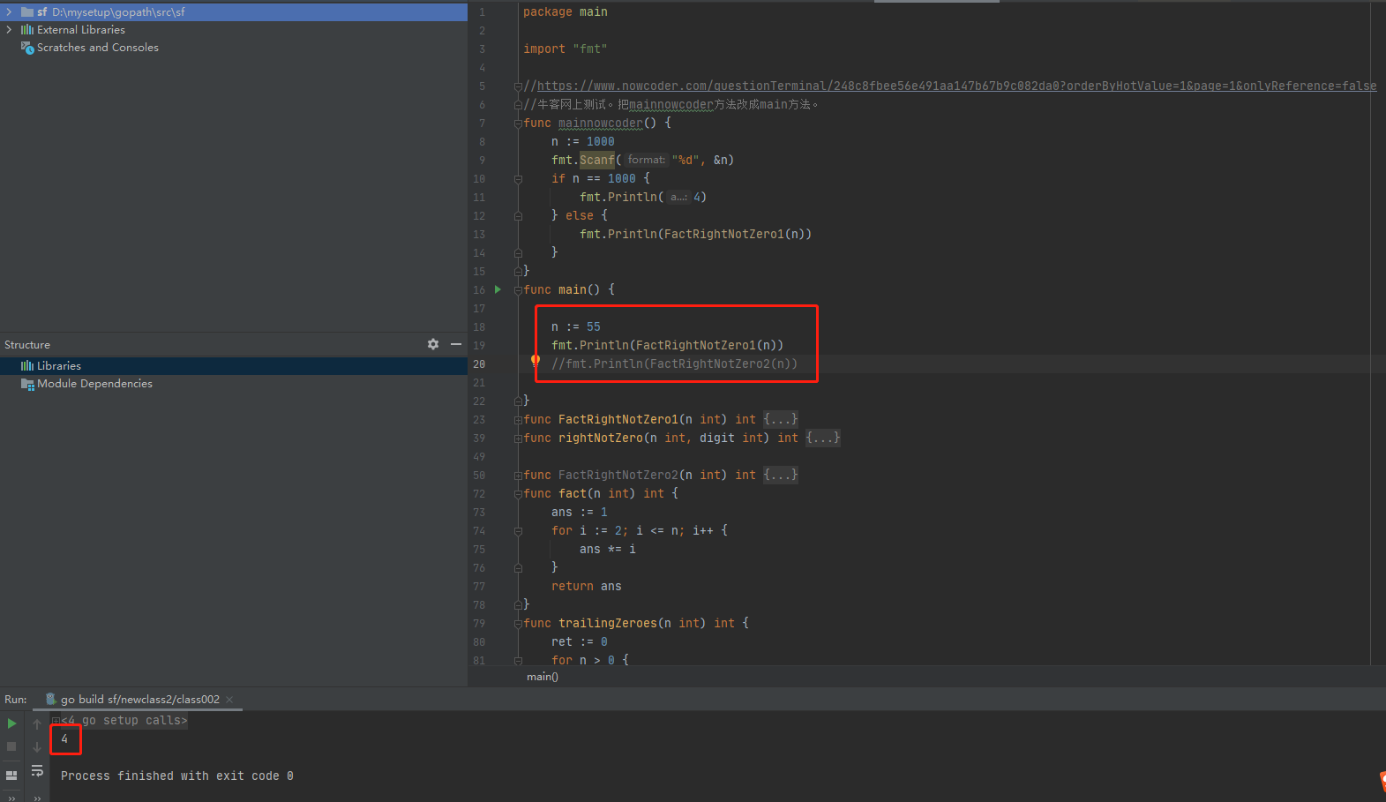This screenshot has width=1386, height=802.
Task: Click the 'a...:' inlay hint in Println
Action: [678, 197]
